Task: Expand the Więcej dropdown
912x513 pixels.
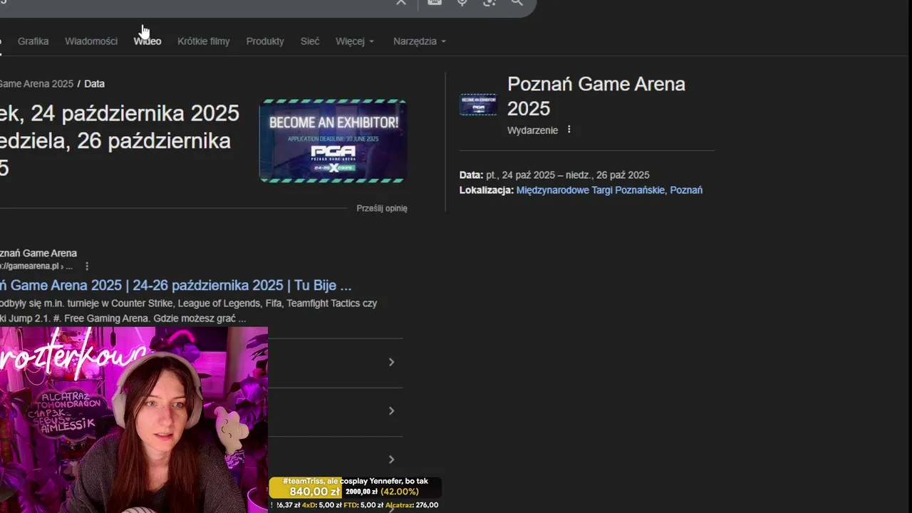Action: click(x=355, y=41)
